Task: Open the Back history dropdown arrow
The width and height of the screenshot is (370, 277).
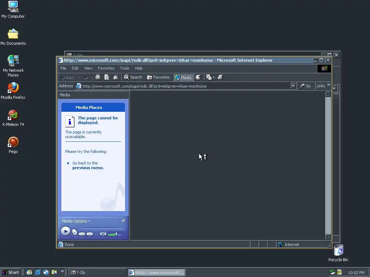Action: tap(79, 77)
